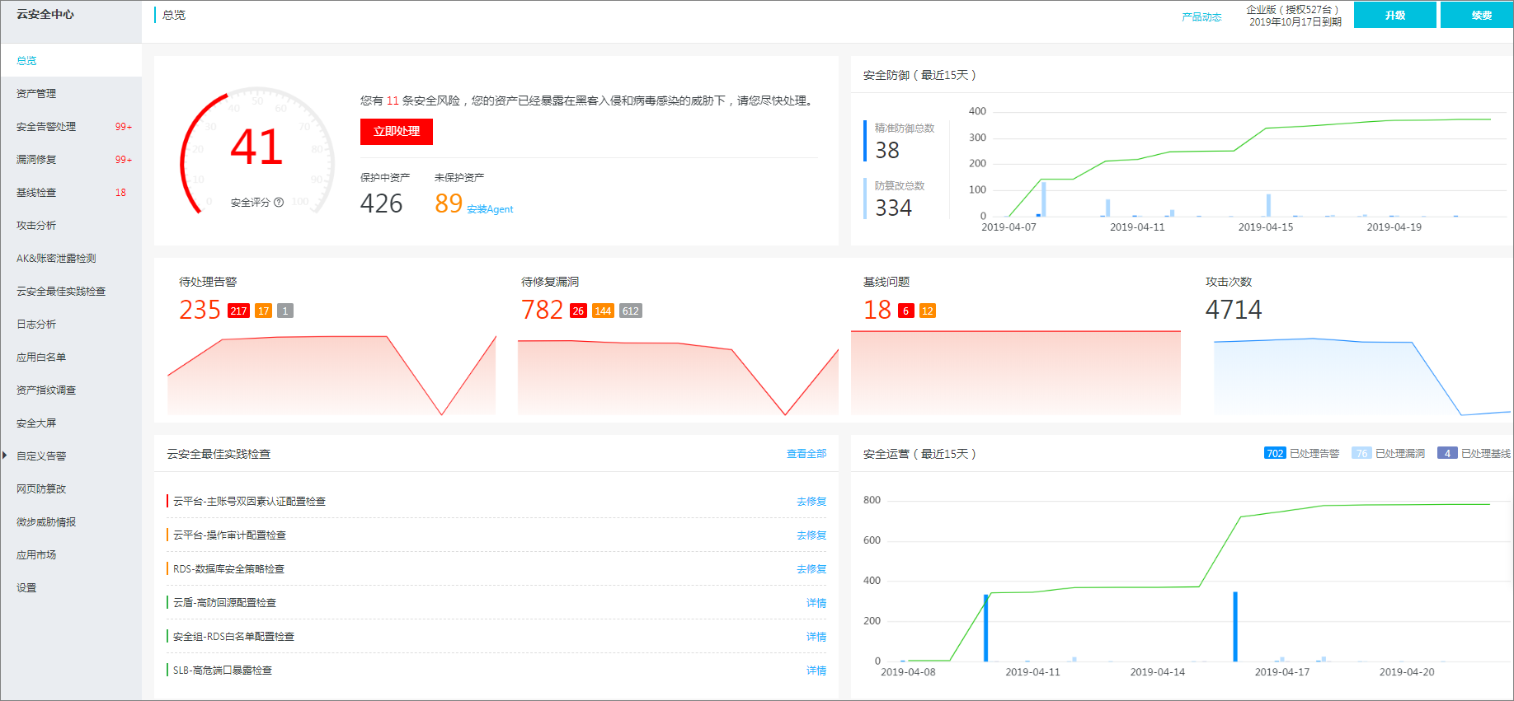Open the 产品动态 link
The height and width of the screenshot is (701, 1514).
pyautogui.click(x=1201, y=16)
